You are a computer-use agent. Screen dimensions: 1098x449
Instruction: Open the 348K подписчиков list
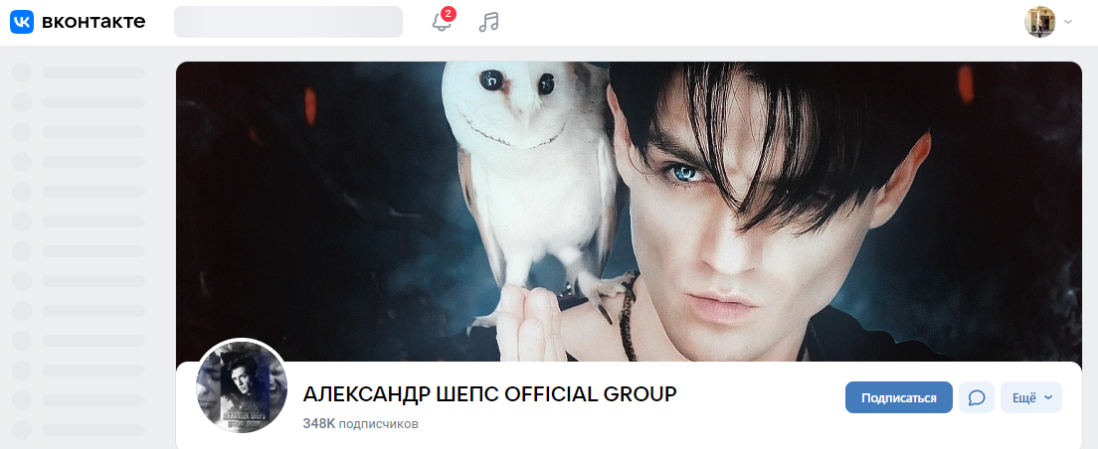361,424
